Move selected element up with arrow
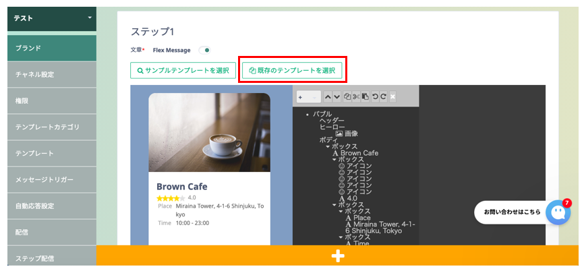 click(328, 97)
